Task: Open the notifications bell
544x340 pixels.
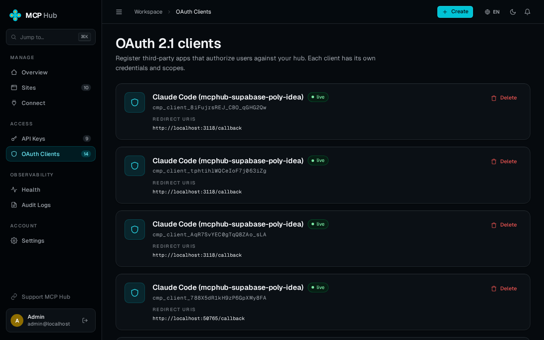Action: coord(527,12)
